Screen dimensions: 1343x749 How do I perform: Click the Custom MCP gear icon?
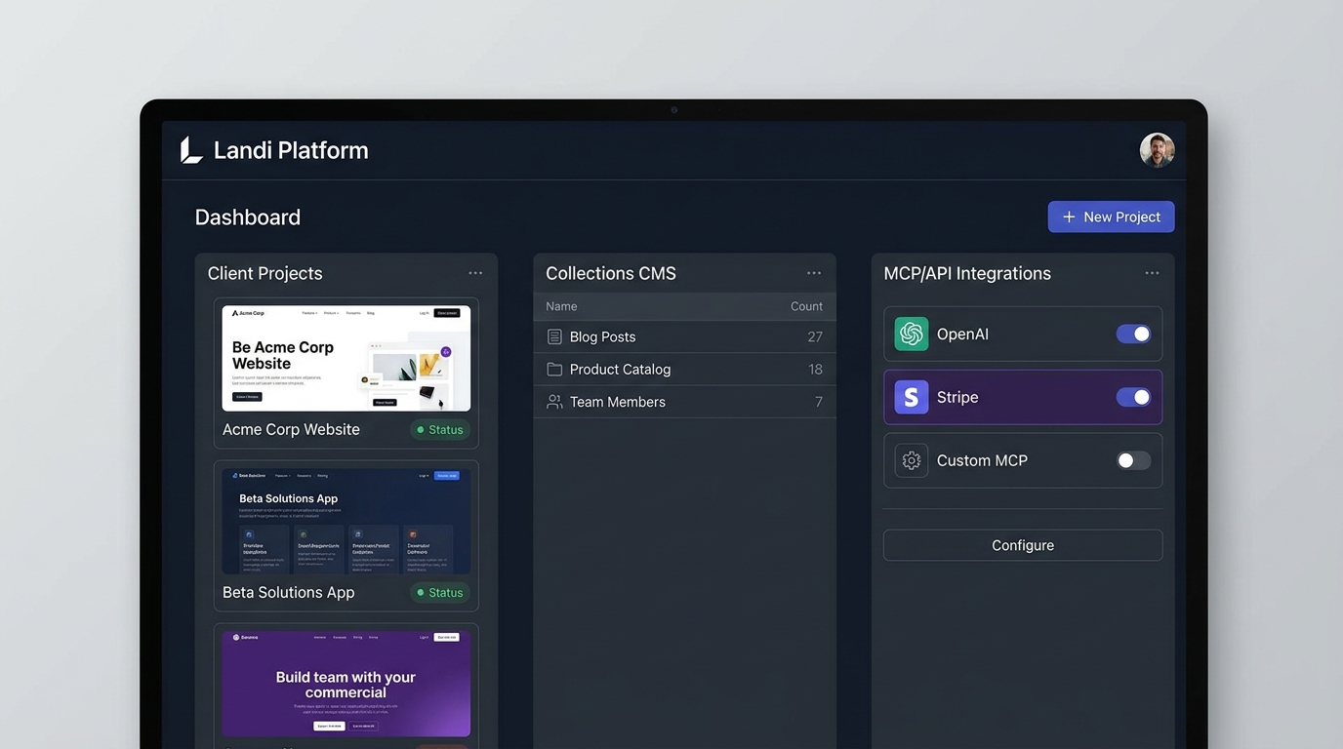[x=912, y=460]
